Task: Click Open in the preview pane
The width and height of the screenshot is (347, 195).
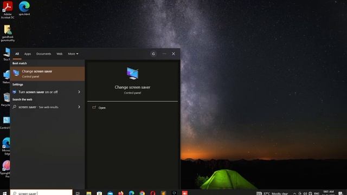Action: pos(99,108)
